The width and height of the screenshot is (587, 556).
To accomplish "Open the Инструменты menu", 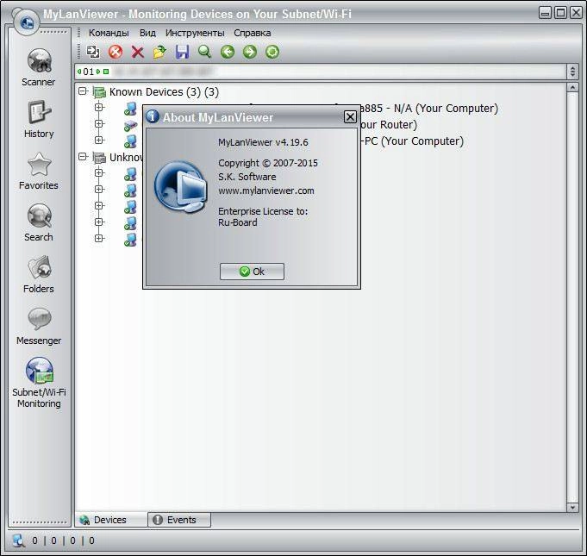I will click(x=195, y=33).
